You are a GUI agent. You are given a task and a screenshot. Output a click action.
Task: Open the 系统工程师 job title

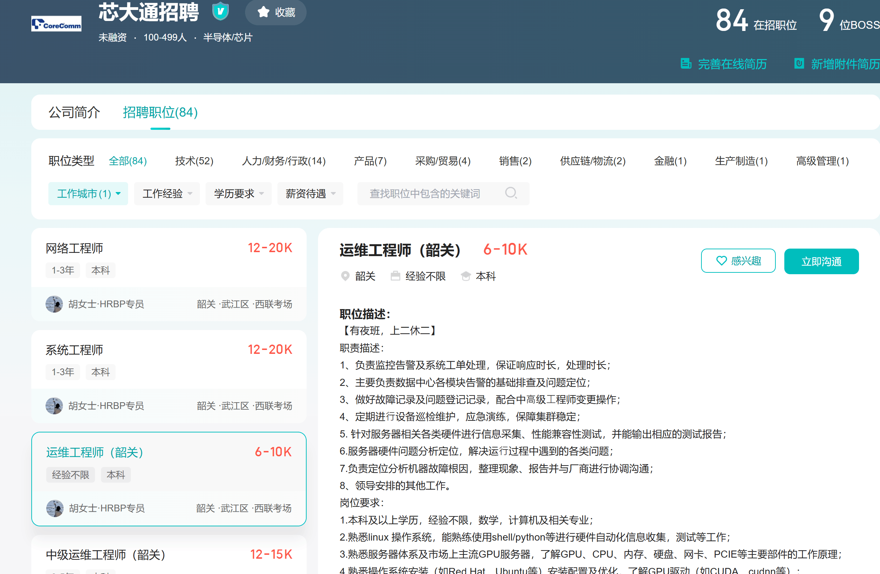pyautogui.click(x=74, y=350)
